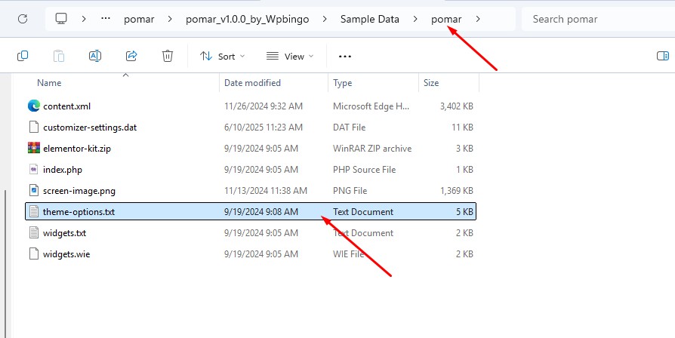This screenshot has height=338, width=675.
Task: Click the 1,369 KB size cell
Action: pos(457,190)
